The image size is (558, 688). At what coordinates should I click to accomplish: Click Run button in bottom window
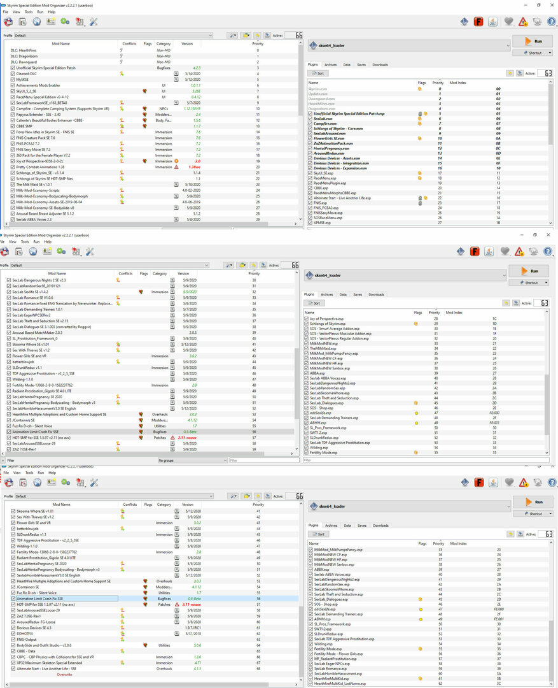click(533, 502)
